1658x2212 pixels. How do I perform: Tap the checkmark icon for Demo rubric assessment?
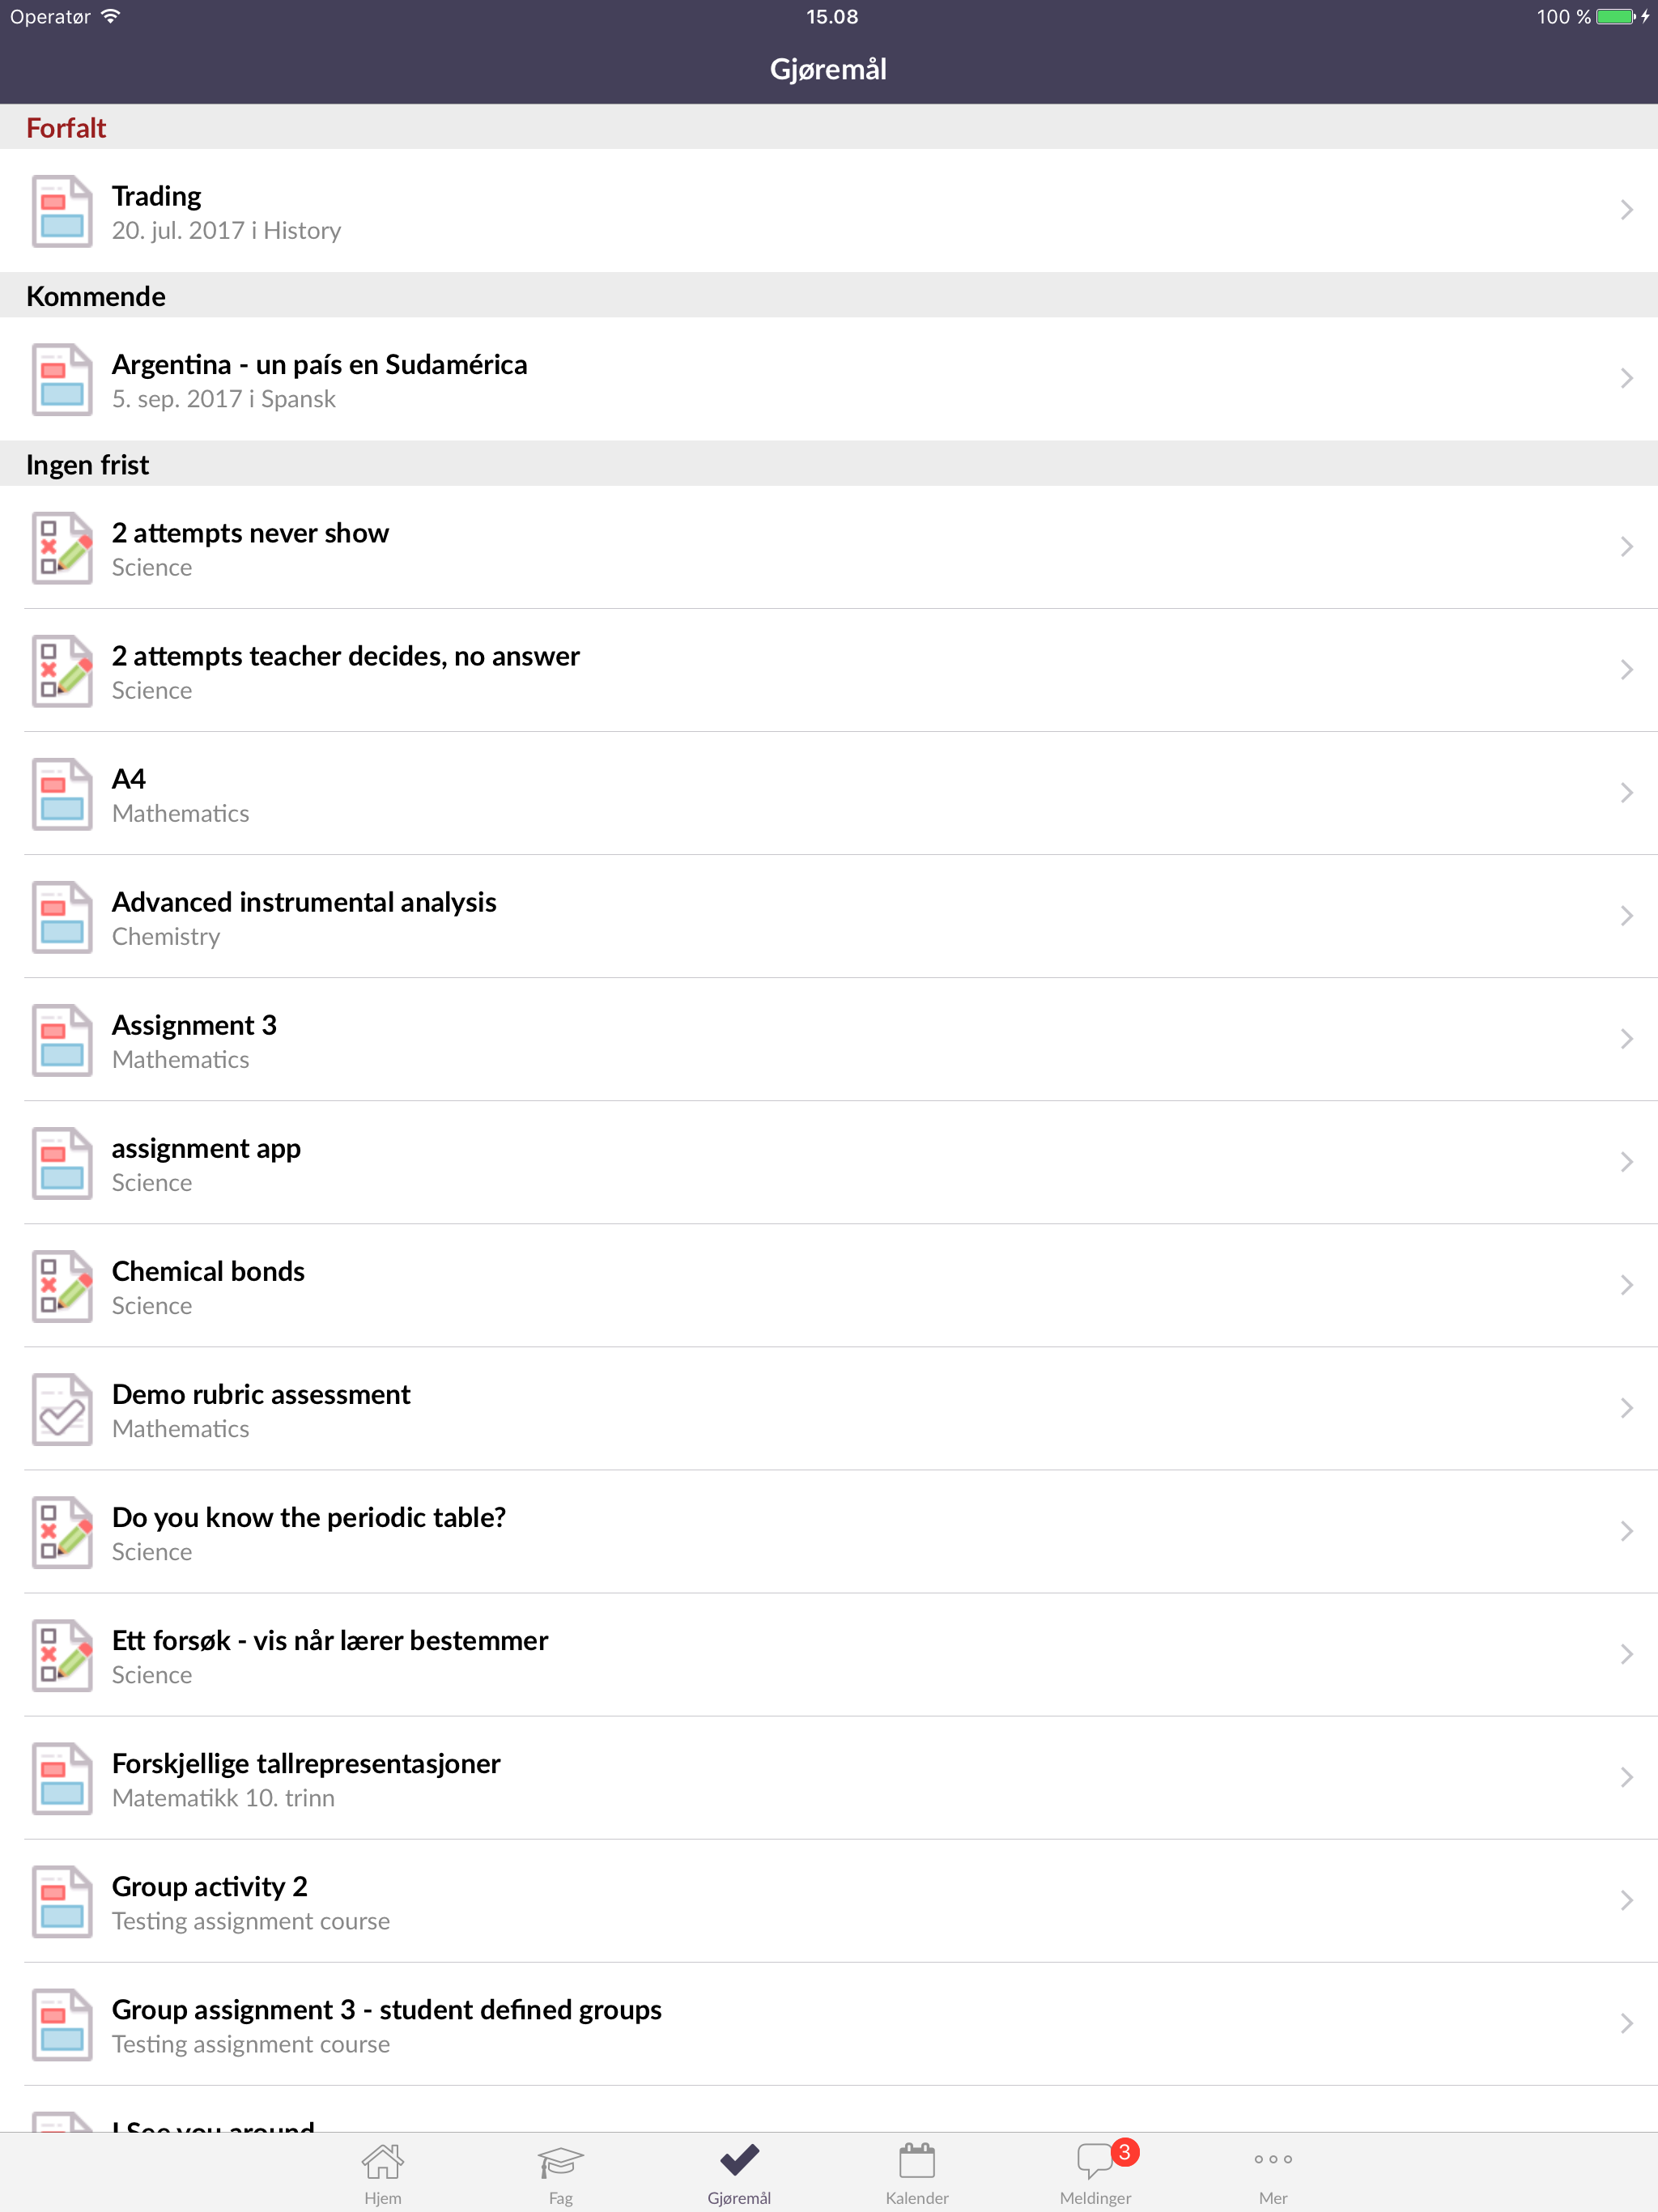click(x=62, y=1409)
